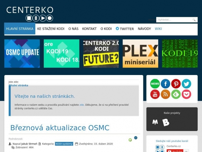Click the green email article icon
Image resolution: width=202 pixels, height=152 pixels.
tap(130, 140)
